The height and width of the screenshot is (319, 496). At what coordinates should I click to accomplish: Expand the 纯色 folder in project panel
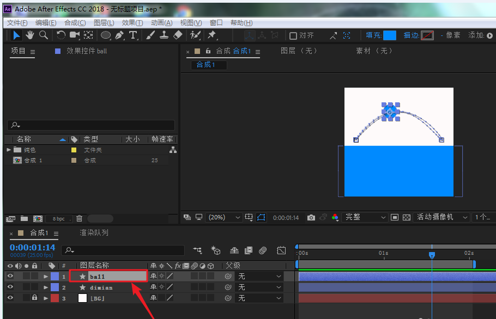click(9, 150)
